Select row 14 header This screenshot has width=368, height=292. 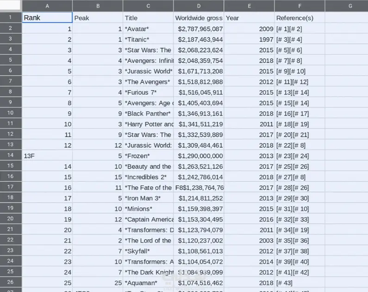[x=11, y=155]
